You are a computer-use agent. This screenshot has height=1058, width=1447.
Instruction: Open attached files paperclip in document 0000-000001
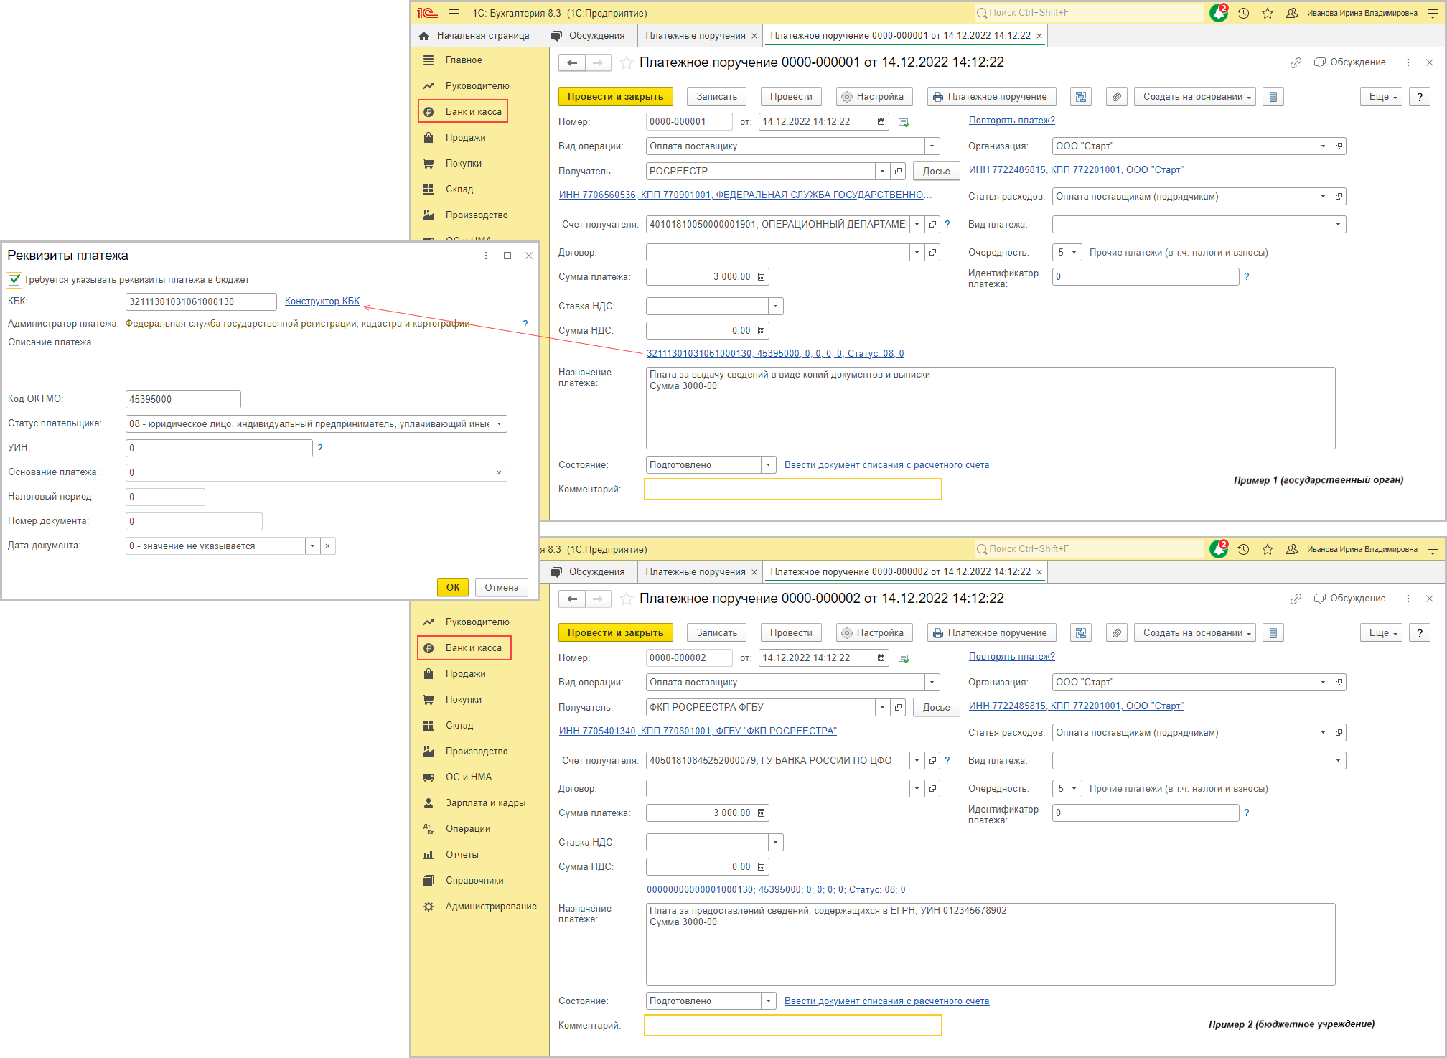1116,97
